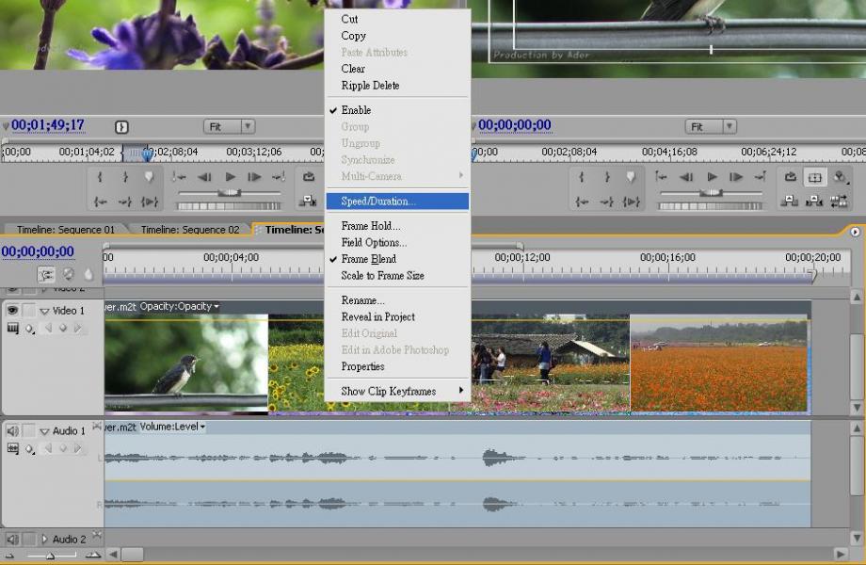The width and height of the screenshot is (866, 565).
Task: Click the Set In Point icon in source monitor
Action: (x=102, y=177)
